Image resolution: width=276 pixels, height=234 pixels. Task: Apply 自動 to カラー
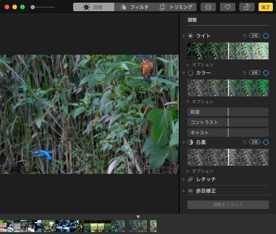click(x=255, y=72)
